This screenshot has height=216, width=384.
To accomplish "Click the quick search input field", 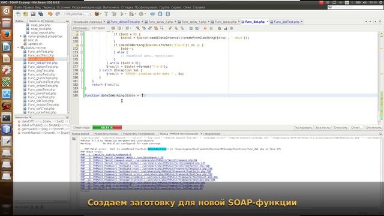I will tap(356, 7).
